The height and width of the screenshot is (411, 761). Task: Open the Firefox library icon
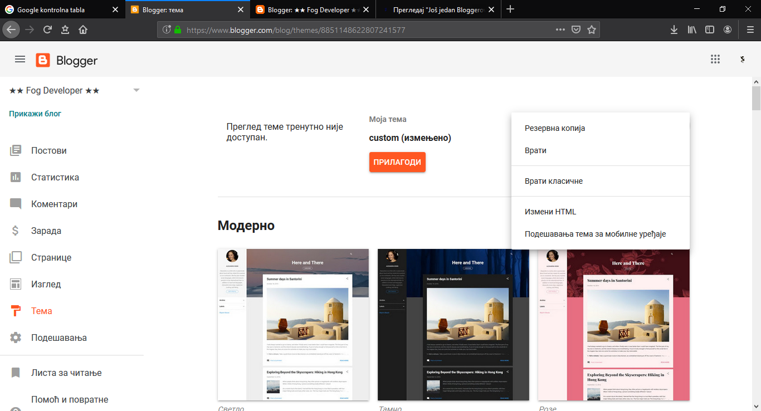[x=692, y=30]
